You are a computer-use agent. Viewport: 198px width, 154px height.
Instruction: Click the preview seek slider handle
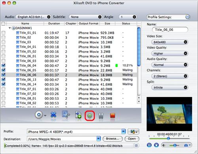pyautogui.click(x=168, y=139)
